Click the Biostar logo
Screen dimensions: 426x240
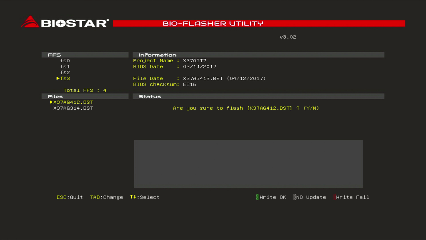coord(65,22)
